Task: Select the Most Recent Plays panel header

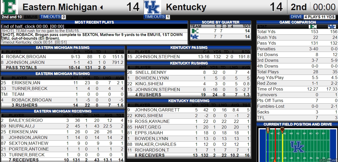Action: click(94, 22)
